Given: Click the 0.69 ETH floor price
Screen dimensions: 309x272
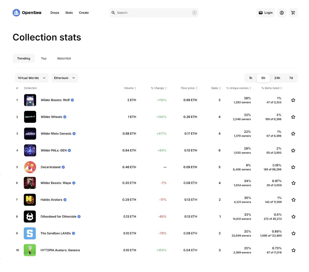Looking at the screenshot, I should [190, 100].
